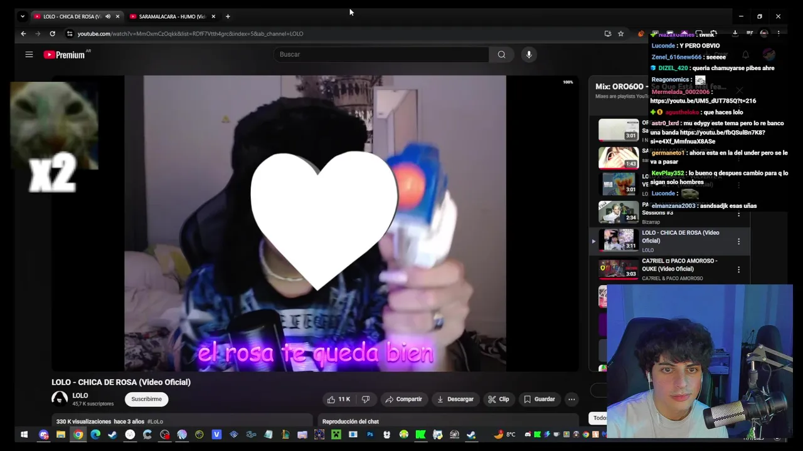View site information icon in address bar

[70, 34]
